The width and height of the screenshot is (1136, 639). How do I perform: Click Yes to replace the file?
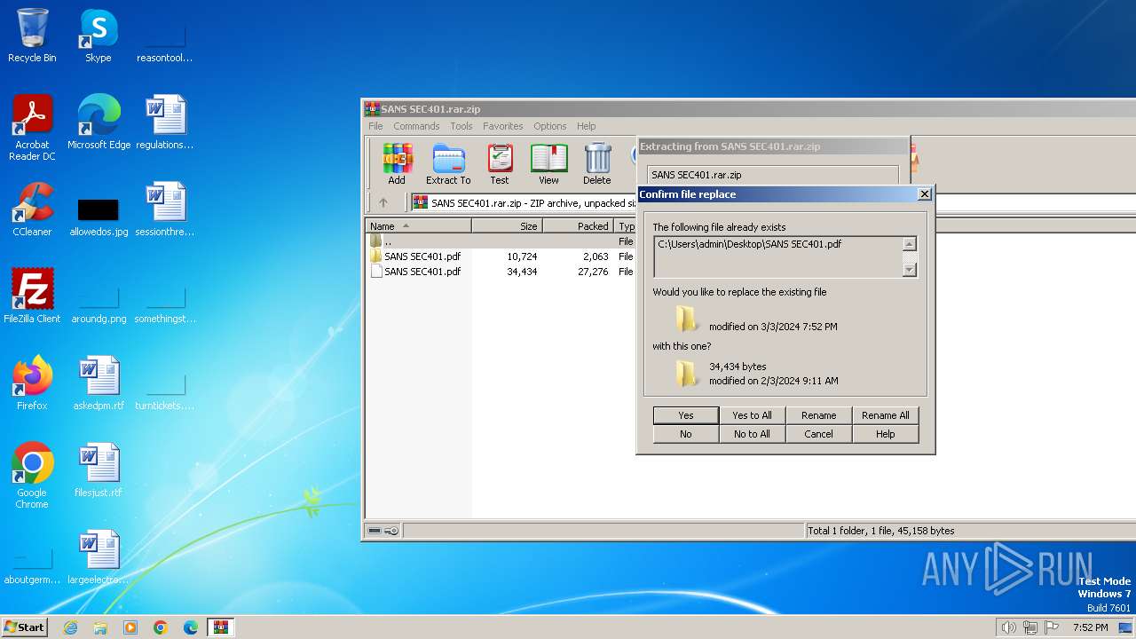[x=686, y=415]
